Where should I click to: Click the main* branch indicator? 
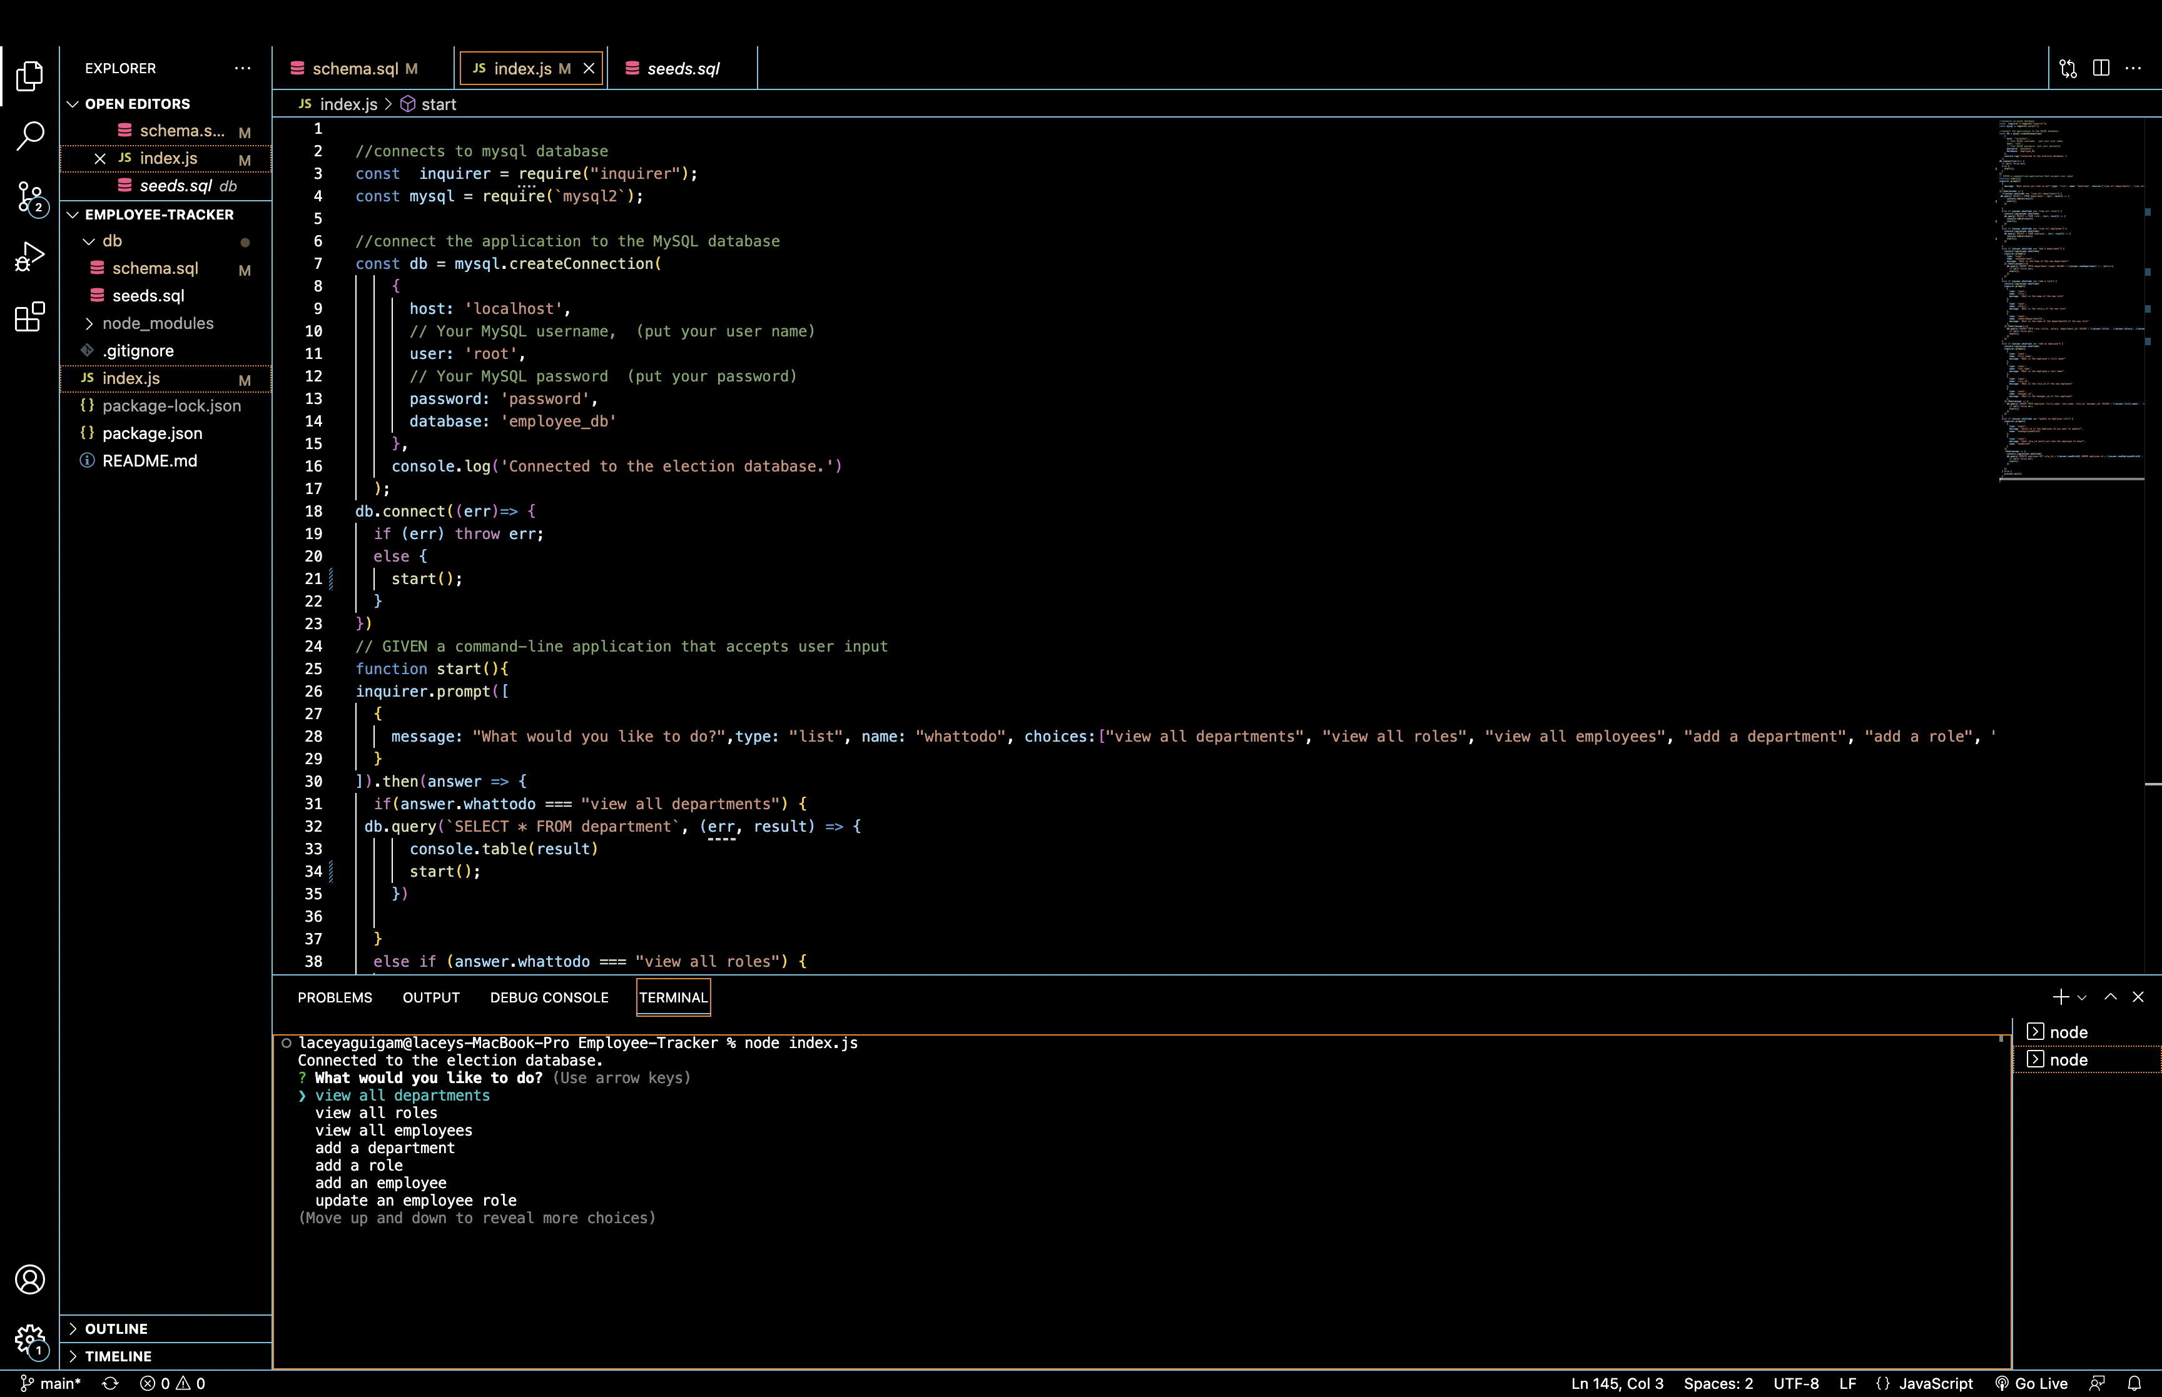coord(51,1383)
